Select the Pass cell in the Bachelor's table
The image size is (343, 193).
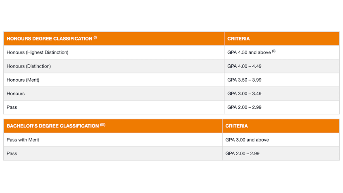tap(12, 153)
